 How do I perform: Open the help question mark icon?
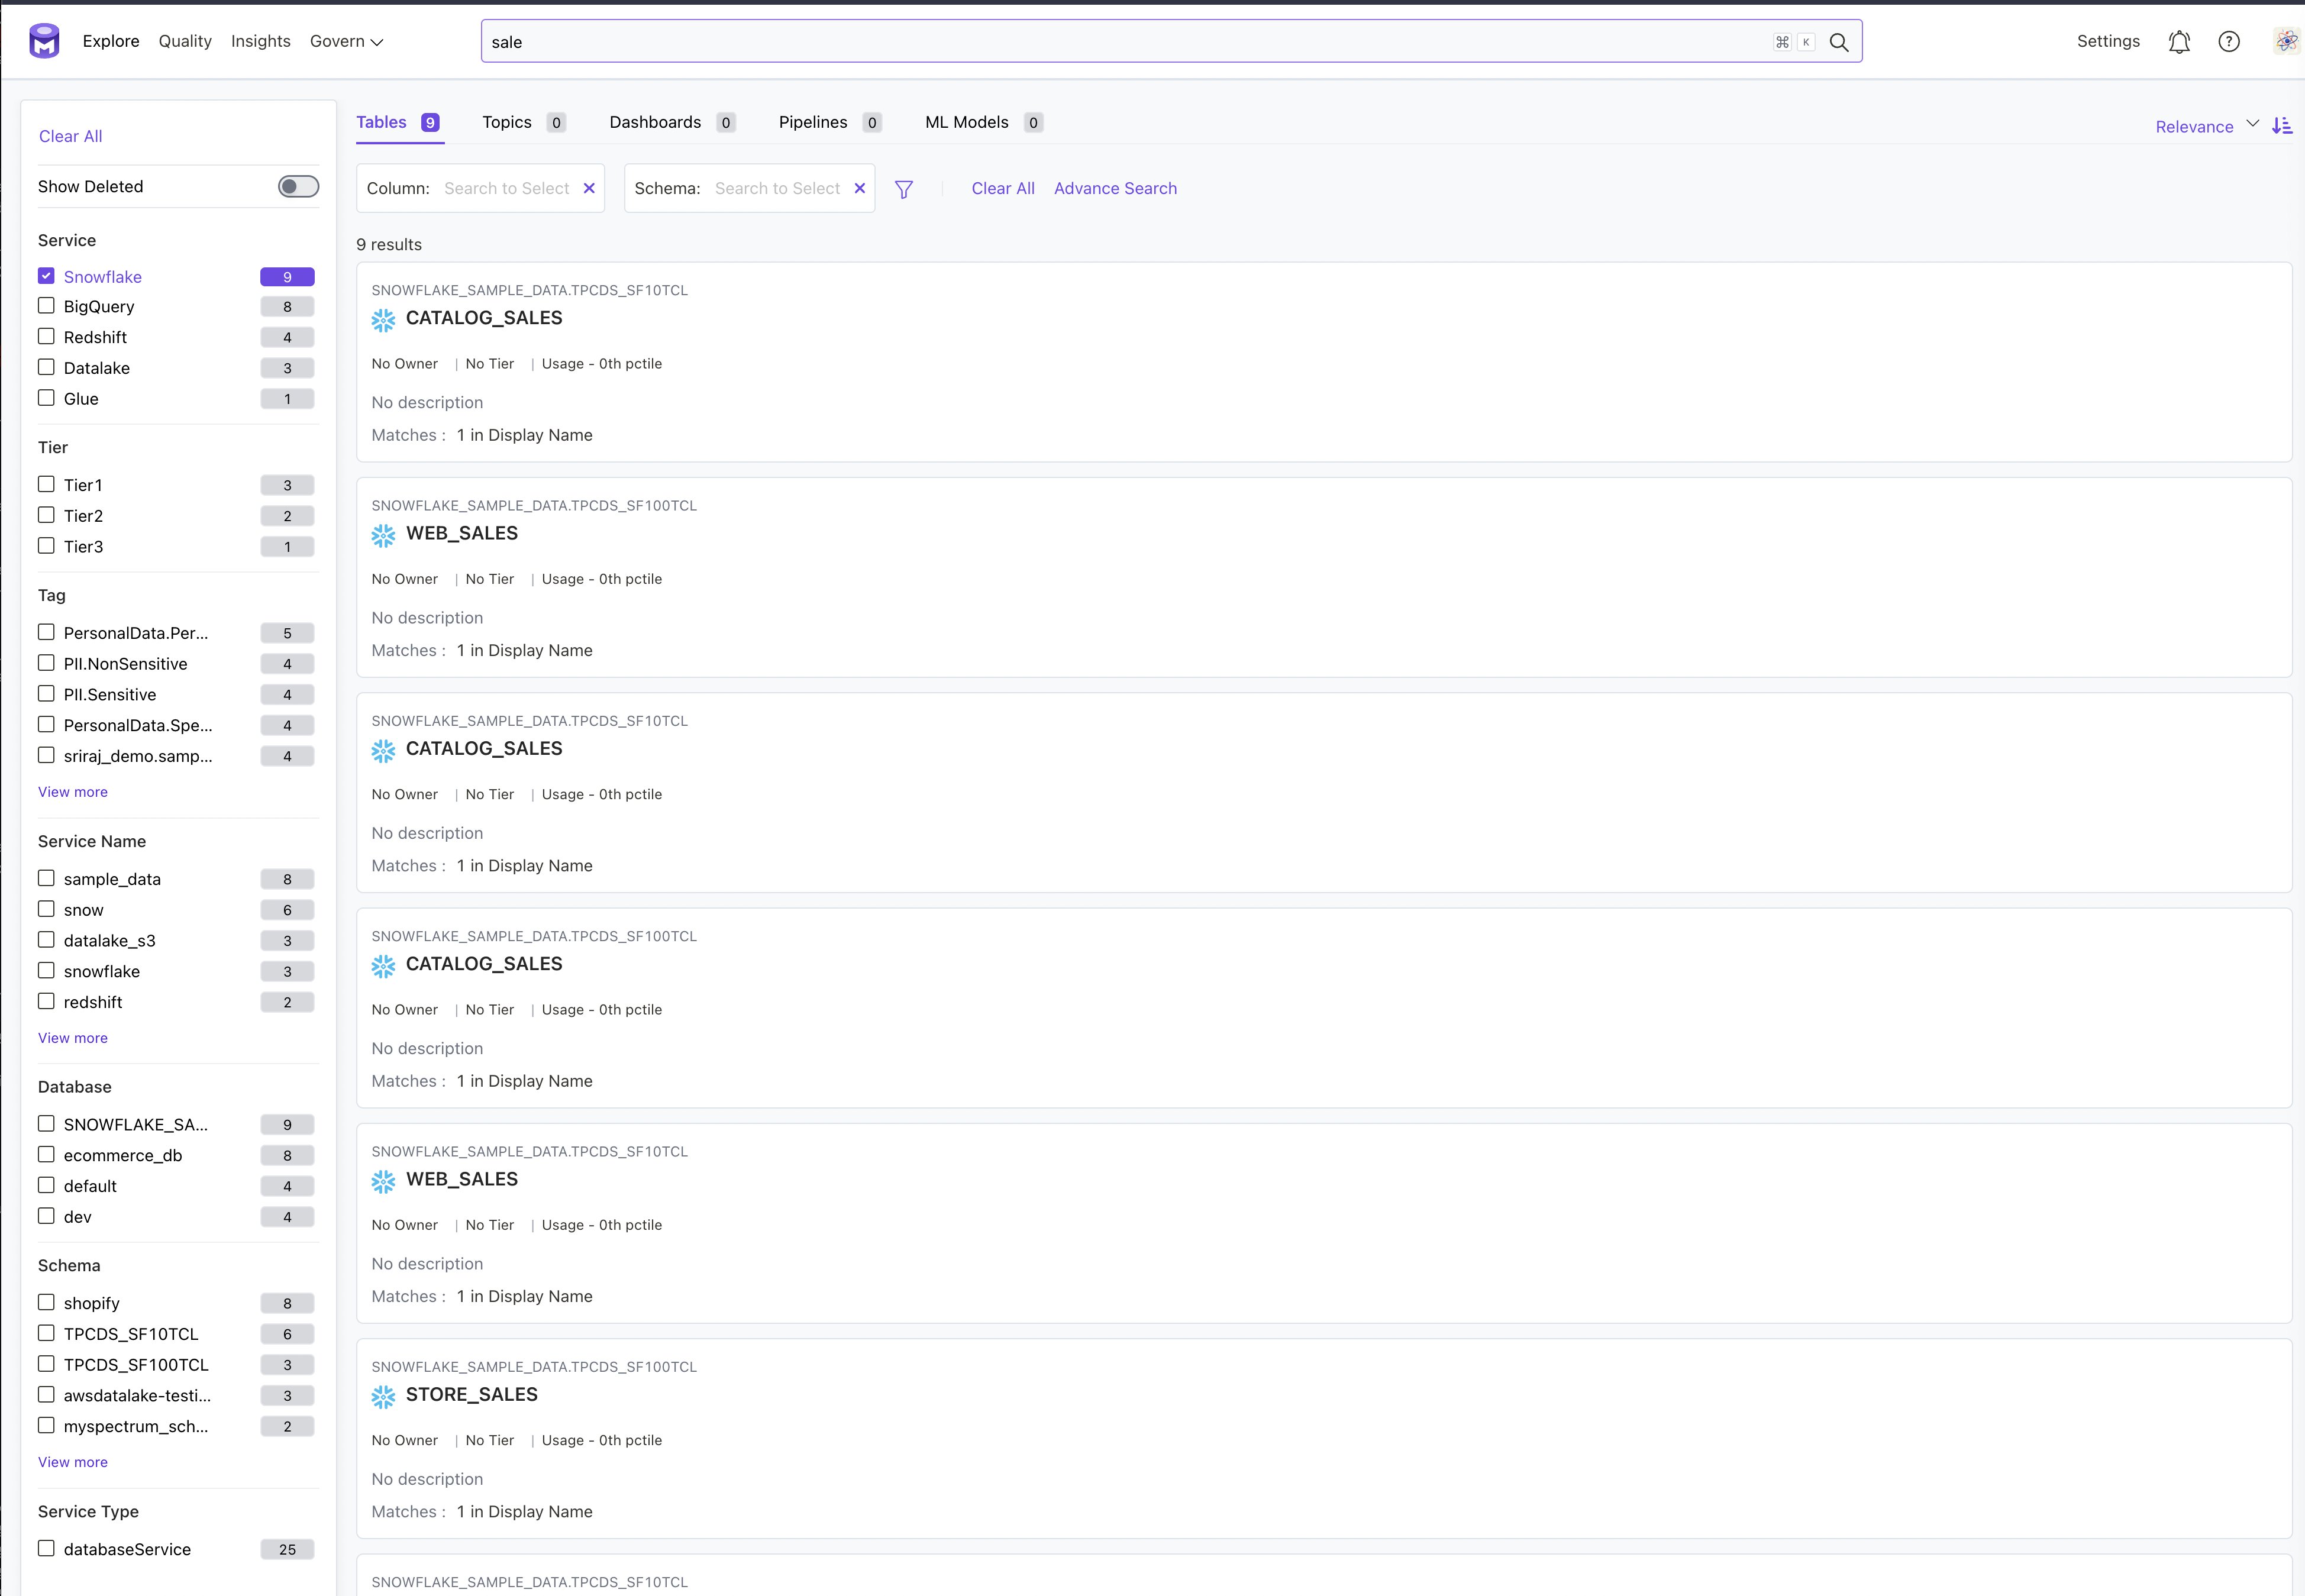[x=2229, y=42]
